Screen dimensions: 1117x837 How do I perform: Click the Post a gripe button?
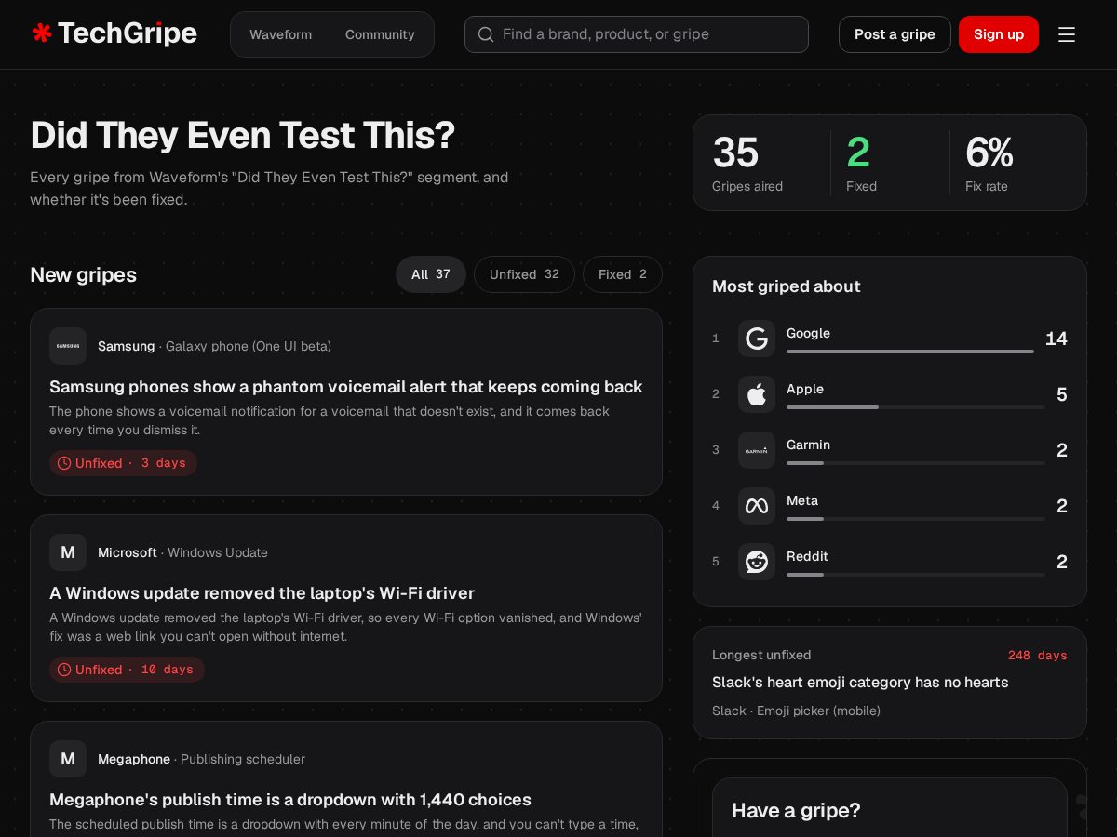(895, 34)
